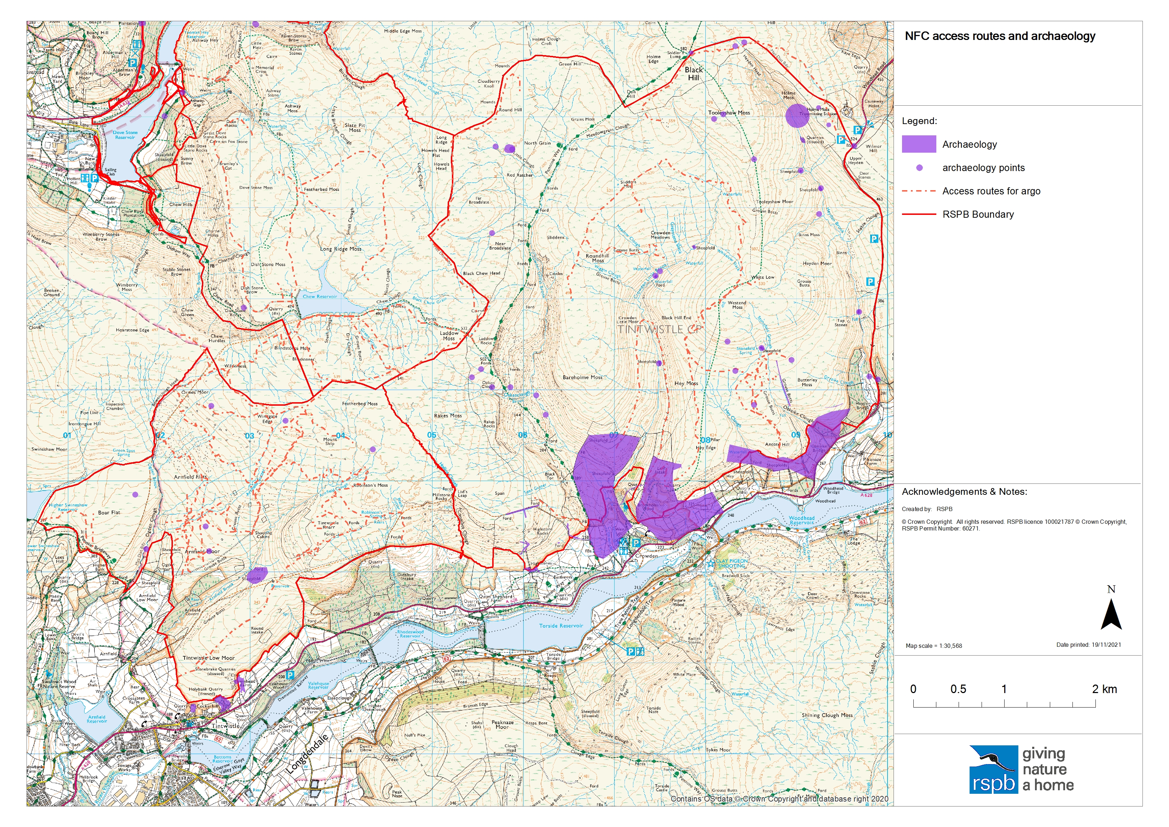This screenshot has height=827, width=1169.
Task: Click the archaeology points legend dot
Action: pos(919,168)
